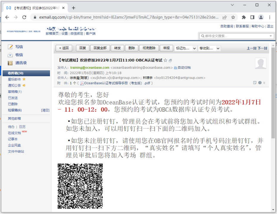
Task: Expand header details double-chevron icon
Action: pyautogui.click(x=264, y=83)
